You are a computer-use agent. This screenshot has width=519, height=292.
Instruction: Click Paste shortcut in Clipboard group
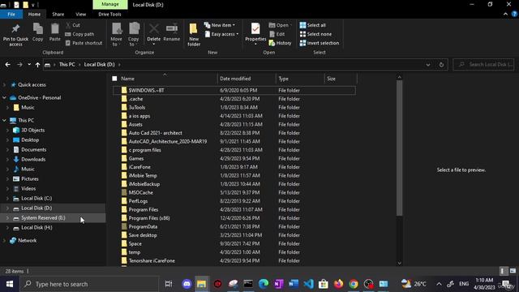click(x=84, y=43)
